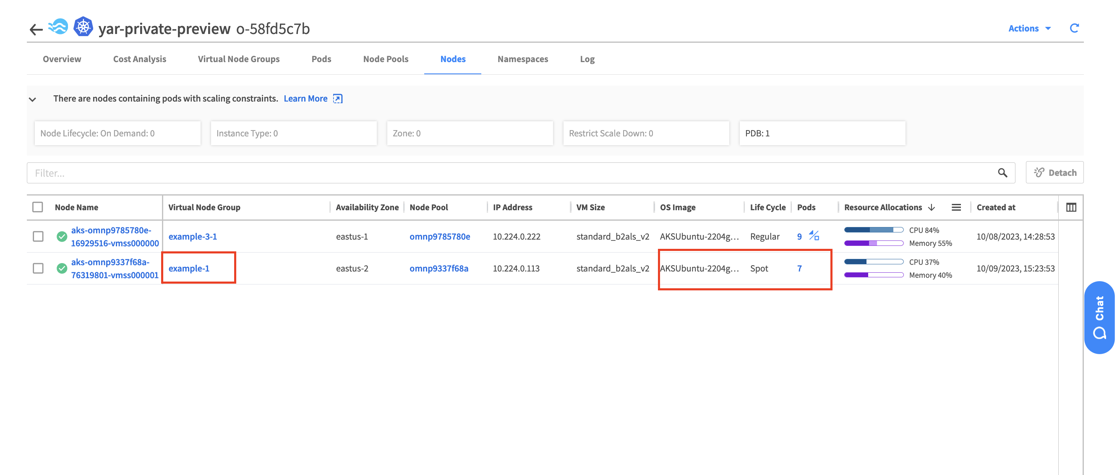
Task: Click pods count 7 link
Action: (799, 269)
